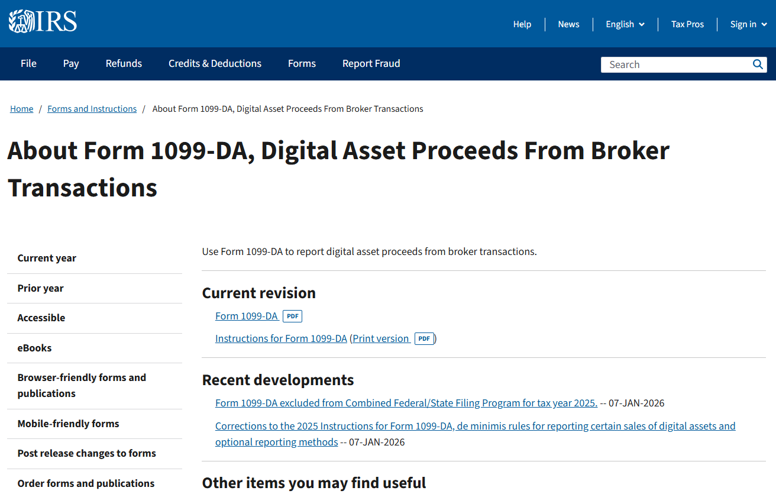Open the Report Fraud menu
This screenshot has height=494, width=776.
point(371,63)
